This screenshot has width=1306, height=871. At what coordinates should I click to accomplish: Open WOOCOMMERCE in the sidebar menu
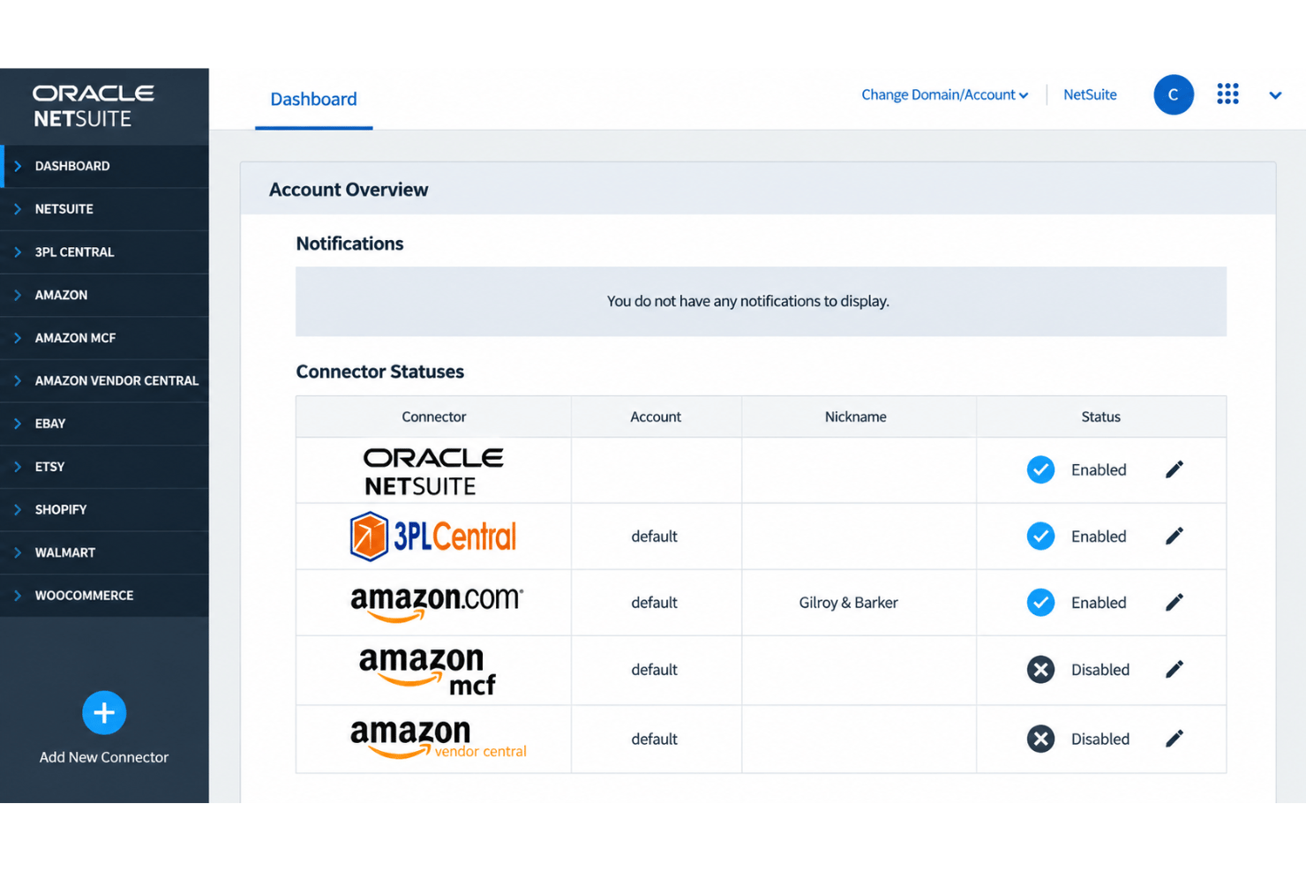(104, 596)
